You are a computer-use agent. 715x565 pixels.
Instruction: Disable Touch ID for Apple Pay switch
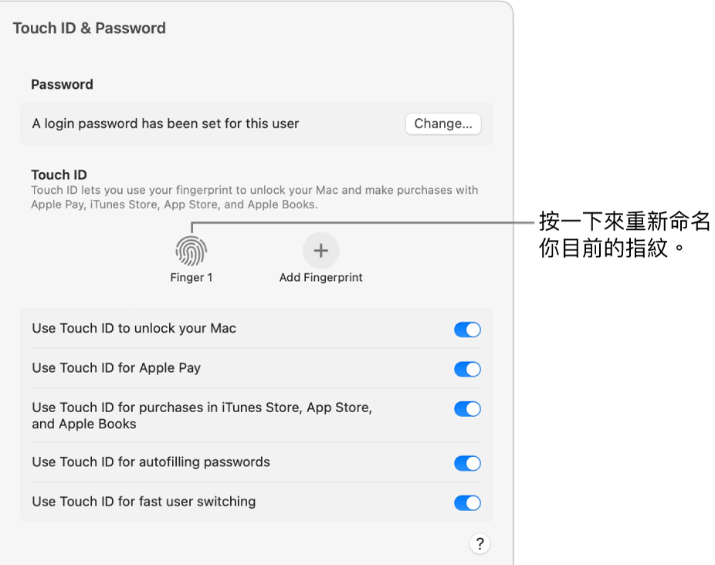pos(467,369)
